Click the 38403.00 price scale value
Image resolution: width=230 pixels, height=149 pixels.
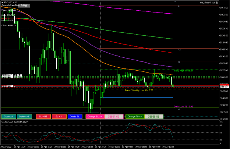[x=224, y=98]
